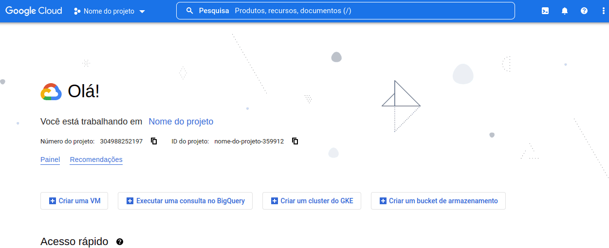Copy the project ID nome-do-projeto-359912
This screenshot has width=609, height=248.
(x=295, y=141)
